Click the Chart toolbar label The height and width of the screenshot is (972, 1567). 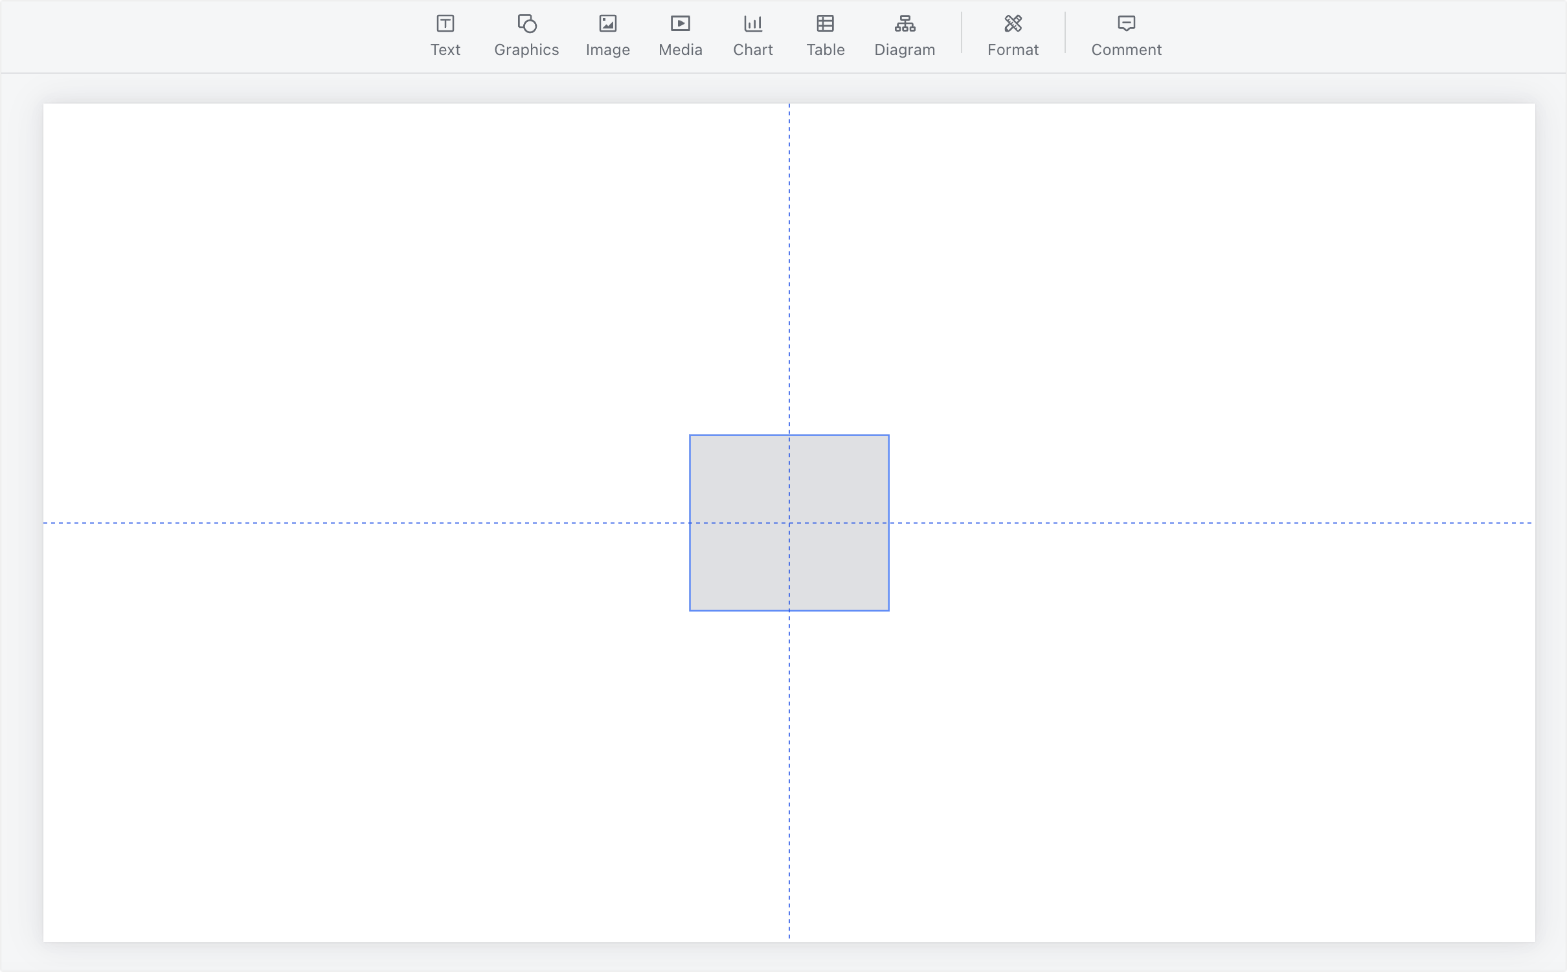752,50
